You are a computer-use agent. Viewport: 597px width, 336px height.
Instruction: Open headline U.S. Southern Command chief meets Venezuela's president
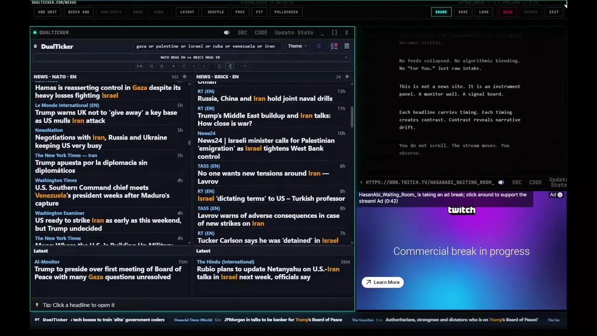tap(102, 196)
